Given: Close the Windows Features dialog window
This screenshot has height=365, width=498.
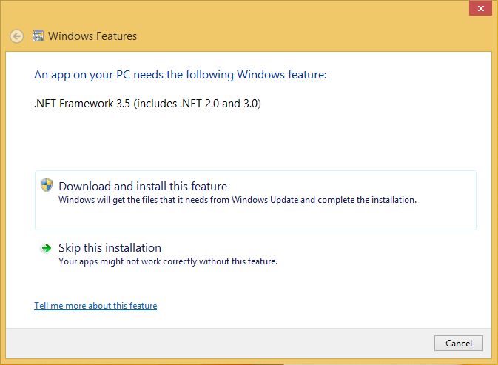Looking at the screenshot, I should [480, 8].
